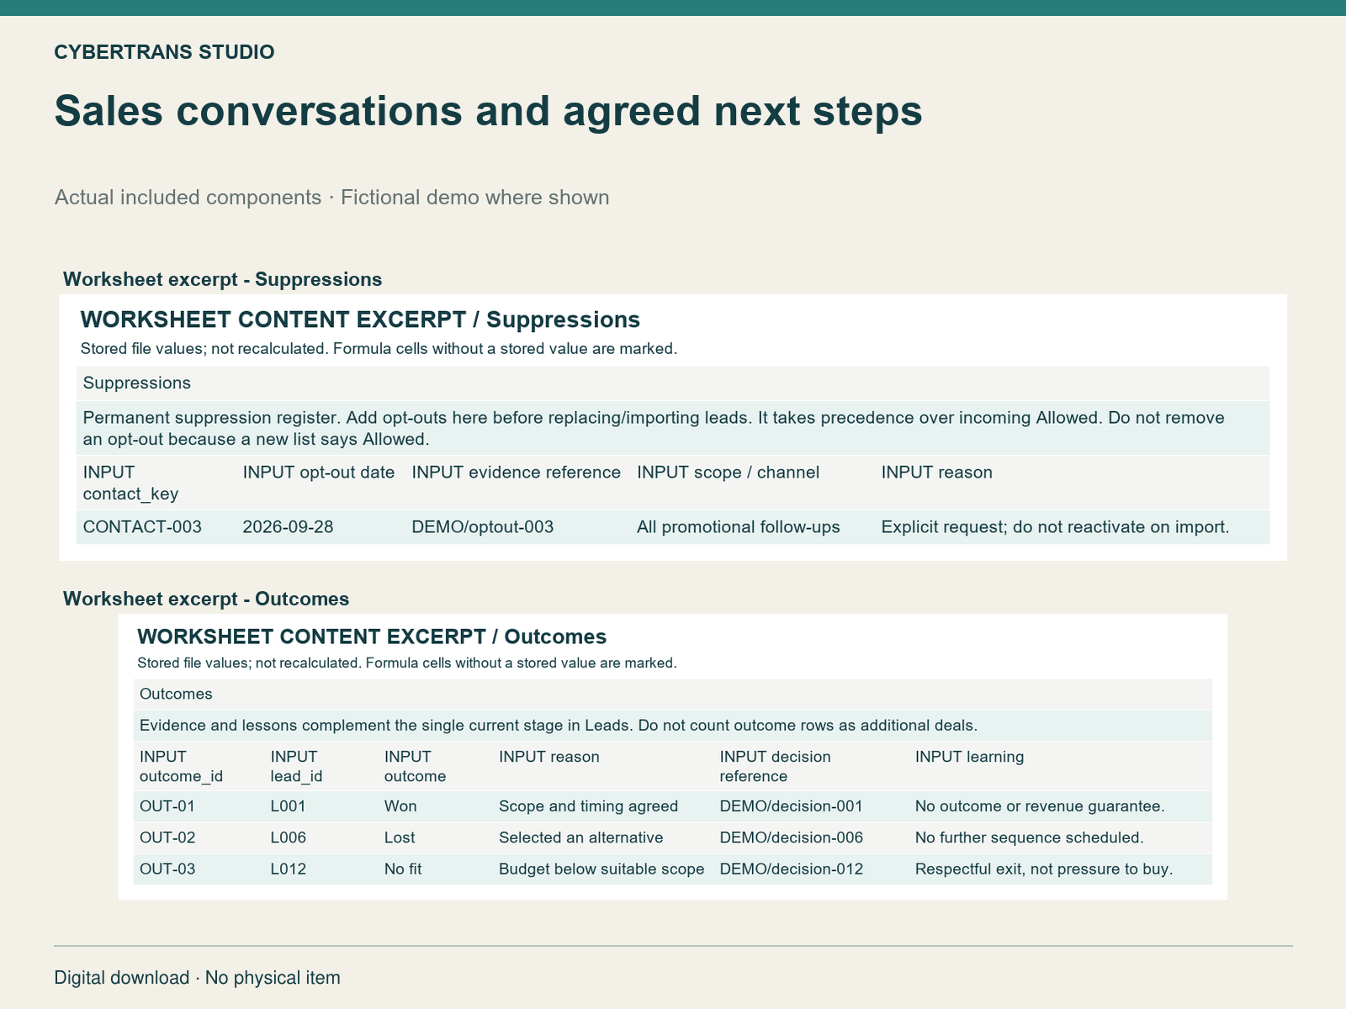Select 'INPUT learning' column header

point(969,757)
